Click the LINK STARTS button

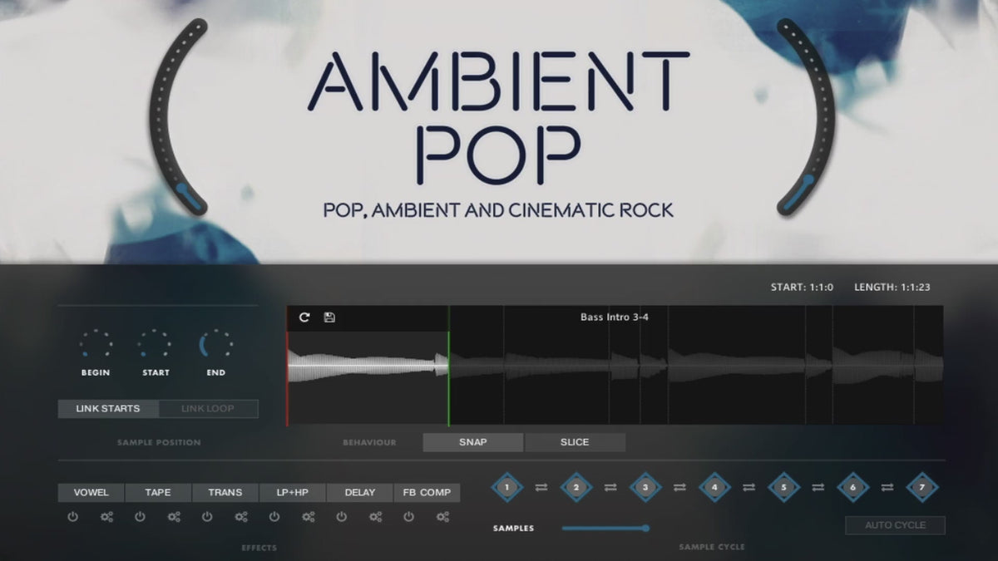tap(108, 409)
